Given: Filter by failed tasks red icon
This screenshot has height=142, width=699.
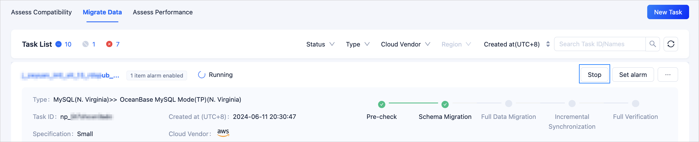Looking at the screenshot, I should click(109, 44).
